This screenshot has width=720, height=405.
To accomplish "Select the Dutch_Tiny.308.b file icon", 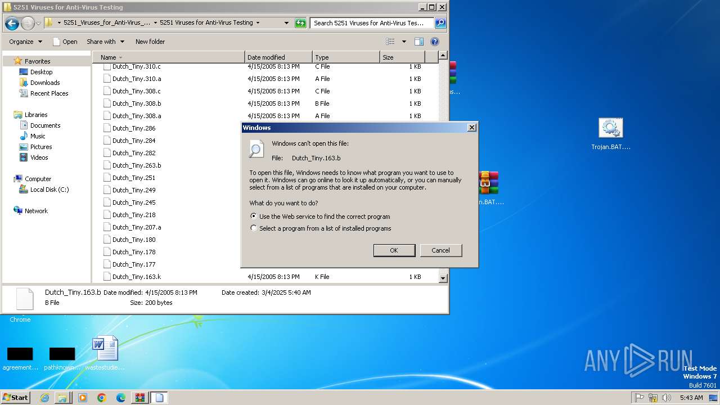I will (107, 103).
